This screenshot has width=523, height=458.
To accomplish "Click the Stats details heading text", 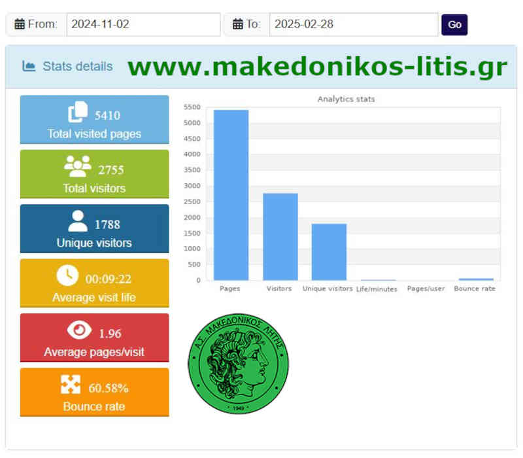I will 77,66.
